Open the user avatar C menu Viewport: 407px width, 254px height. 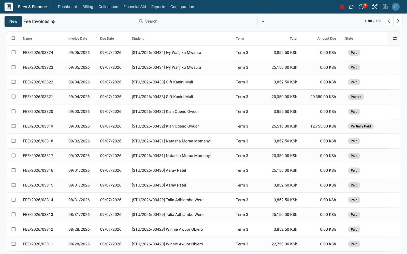pos(396,7)
